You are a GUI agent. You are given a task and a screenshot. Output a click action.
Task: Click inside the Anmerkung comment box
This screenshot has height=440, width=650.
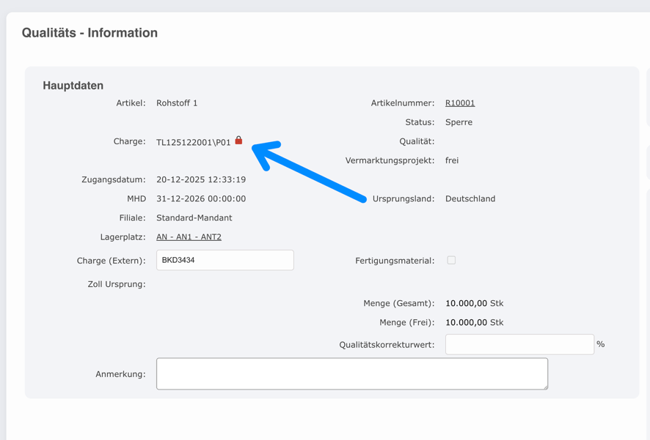(x=352, y=373)
